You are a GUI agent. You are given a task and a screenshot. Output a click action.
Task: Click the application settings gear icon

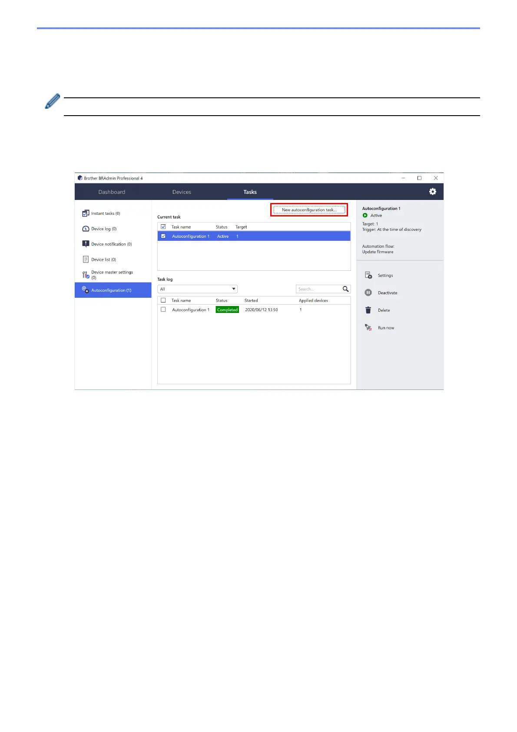[432, 192]
